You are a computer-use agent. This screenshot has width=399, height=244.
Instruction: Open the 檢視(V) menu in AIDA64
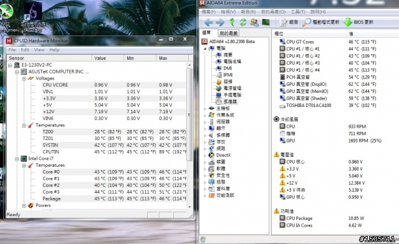[228, 12]
